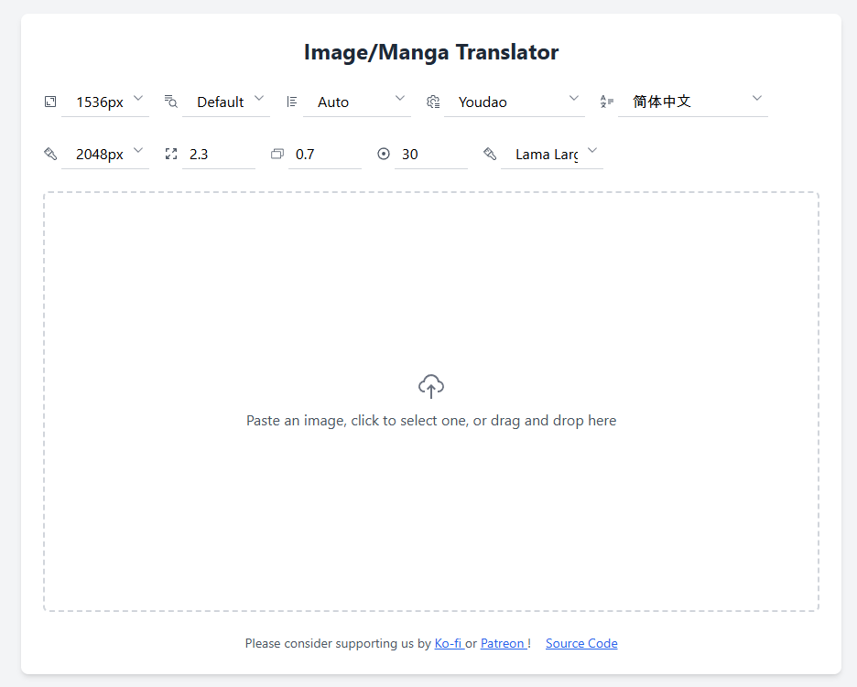857x687 pixels.
Task: Open the Source Code link
Action: pos(581,643)
